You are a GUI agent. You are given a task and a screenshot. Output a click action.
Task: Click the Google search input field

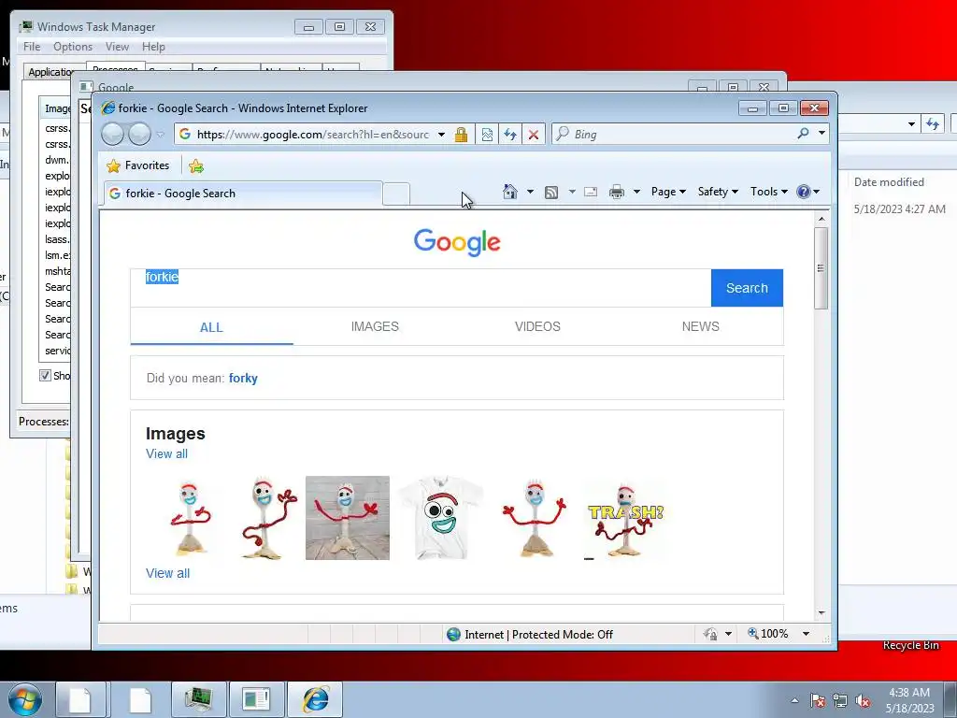click(421, 288)
